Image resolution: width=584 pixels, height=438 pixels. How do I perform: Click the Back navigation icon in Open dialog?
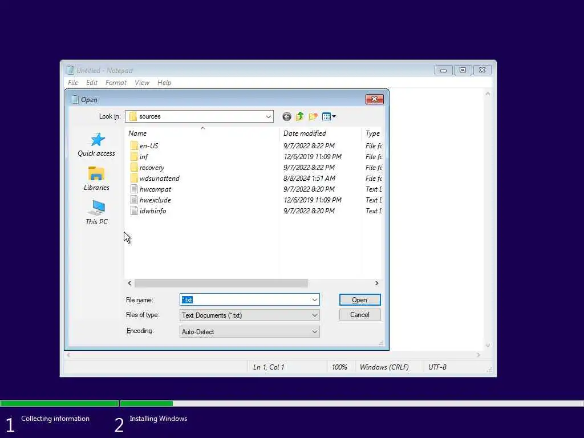click(286, 116)
